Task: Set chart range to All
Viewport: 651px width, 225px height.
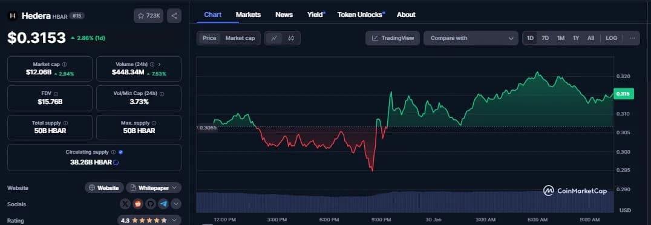Action: (x=590, y=38)
